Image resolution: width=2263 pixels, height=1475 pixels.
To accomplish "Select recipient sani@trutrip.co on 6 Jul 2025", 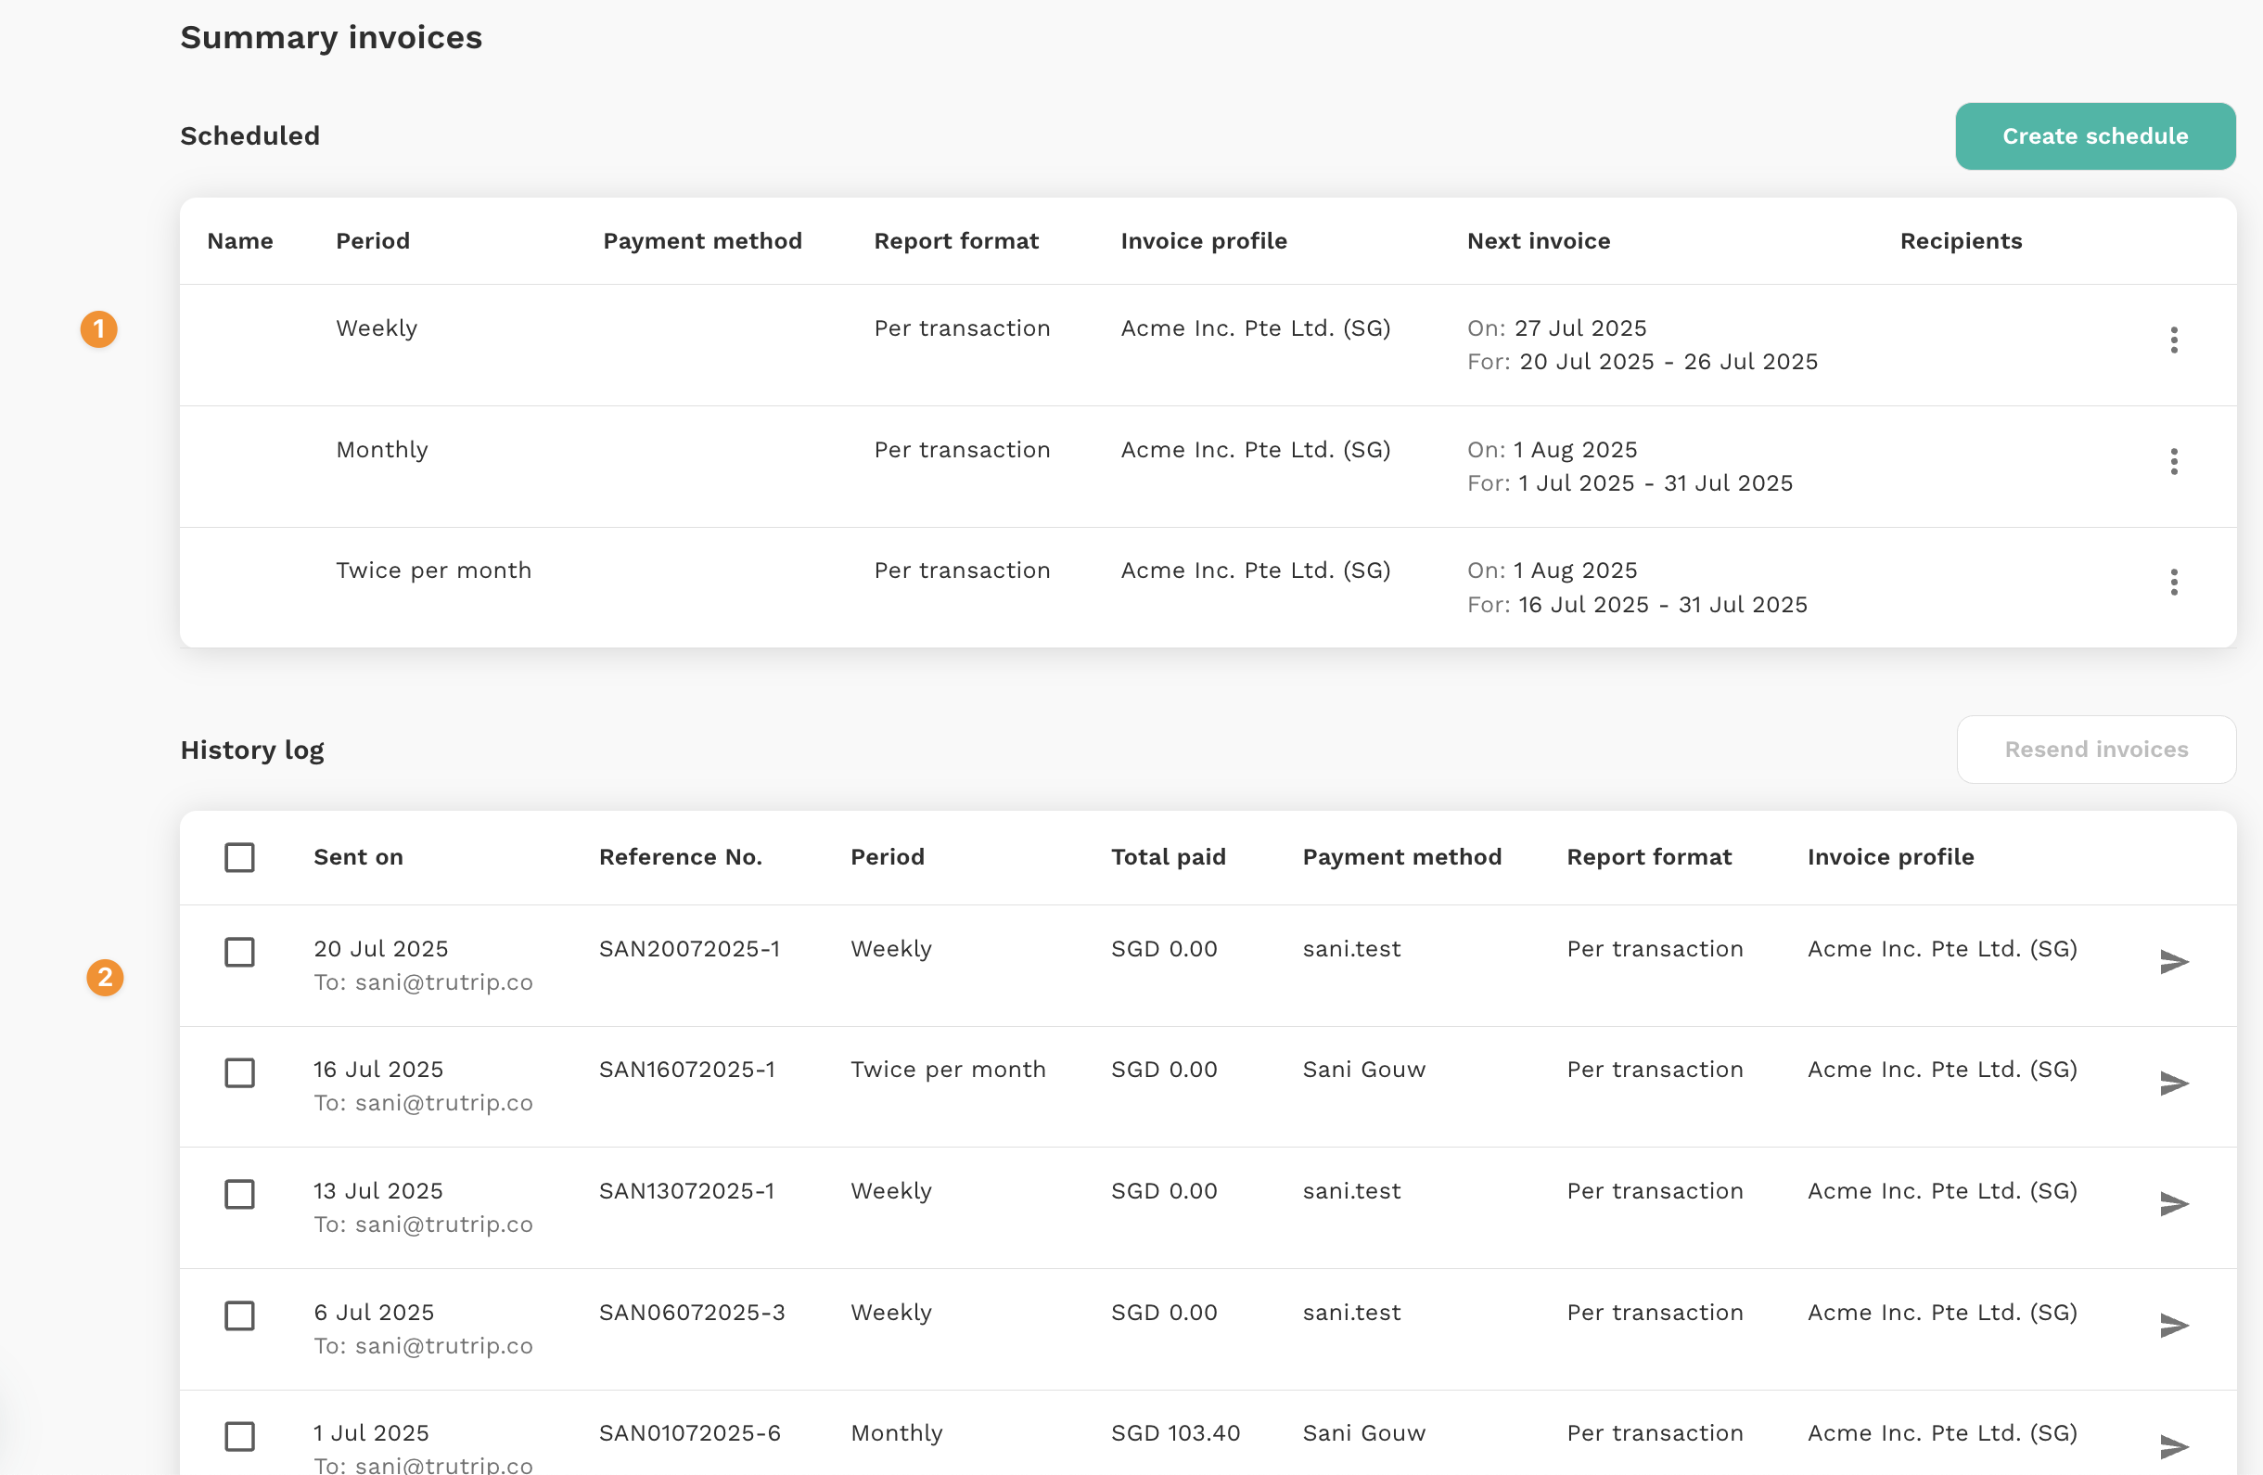I will 443,1345.
